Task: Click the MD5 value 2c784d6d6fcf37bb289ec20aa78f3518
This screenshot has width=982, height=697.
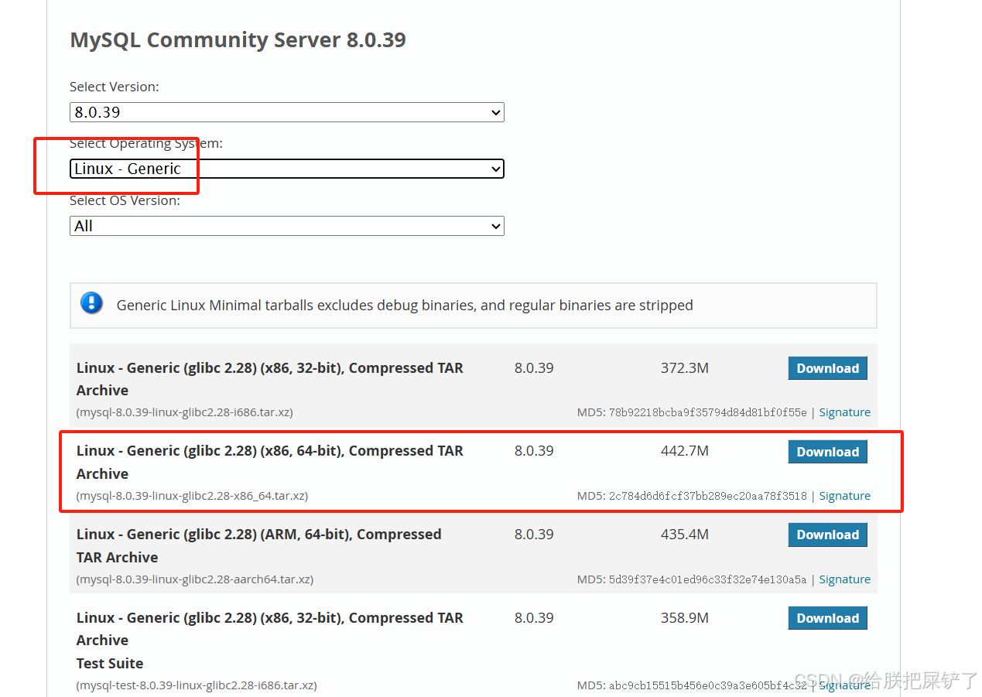Action: 708,496
